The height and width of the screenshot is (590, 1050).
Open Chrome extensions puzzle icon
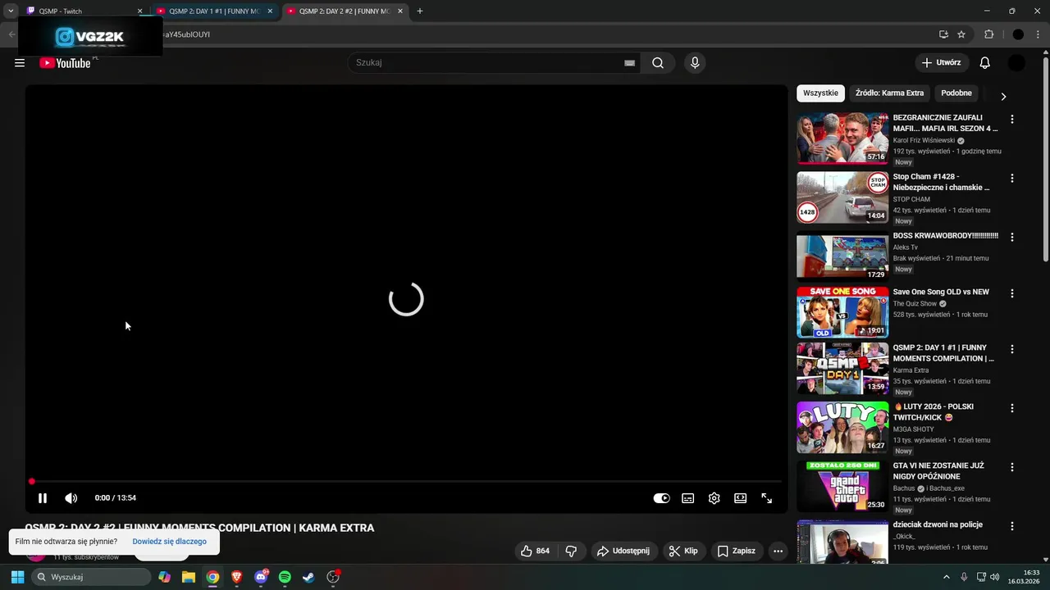[988, 34]
